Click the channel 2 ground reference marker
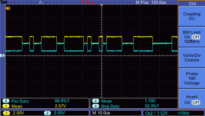 (2, 56)
